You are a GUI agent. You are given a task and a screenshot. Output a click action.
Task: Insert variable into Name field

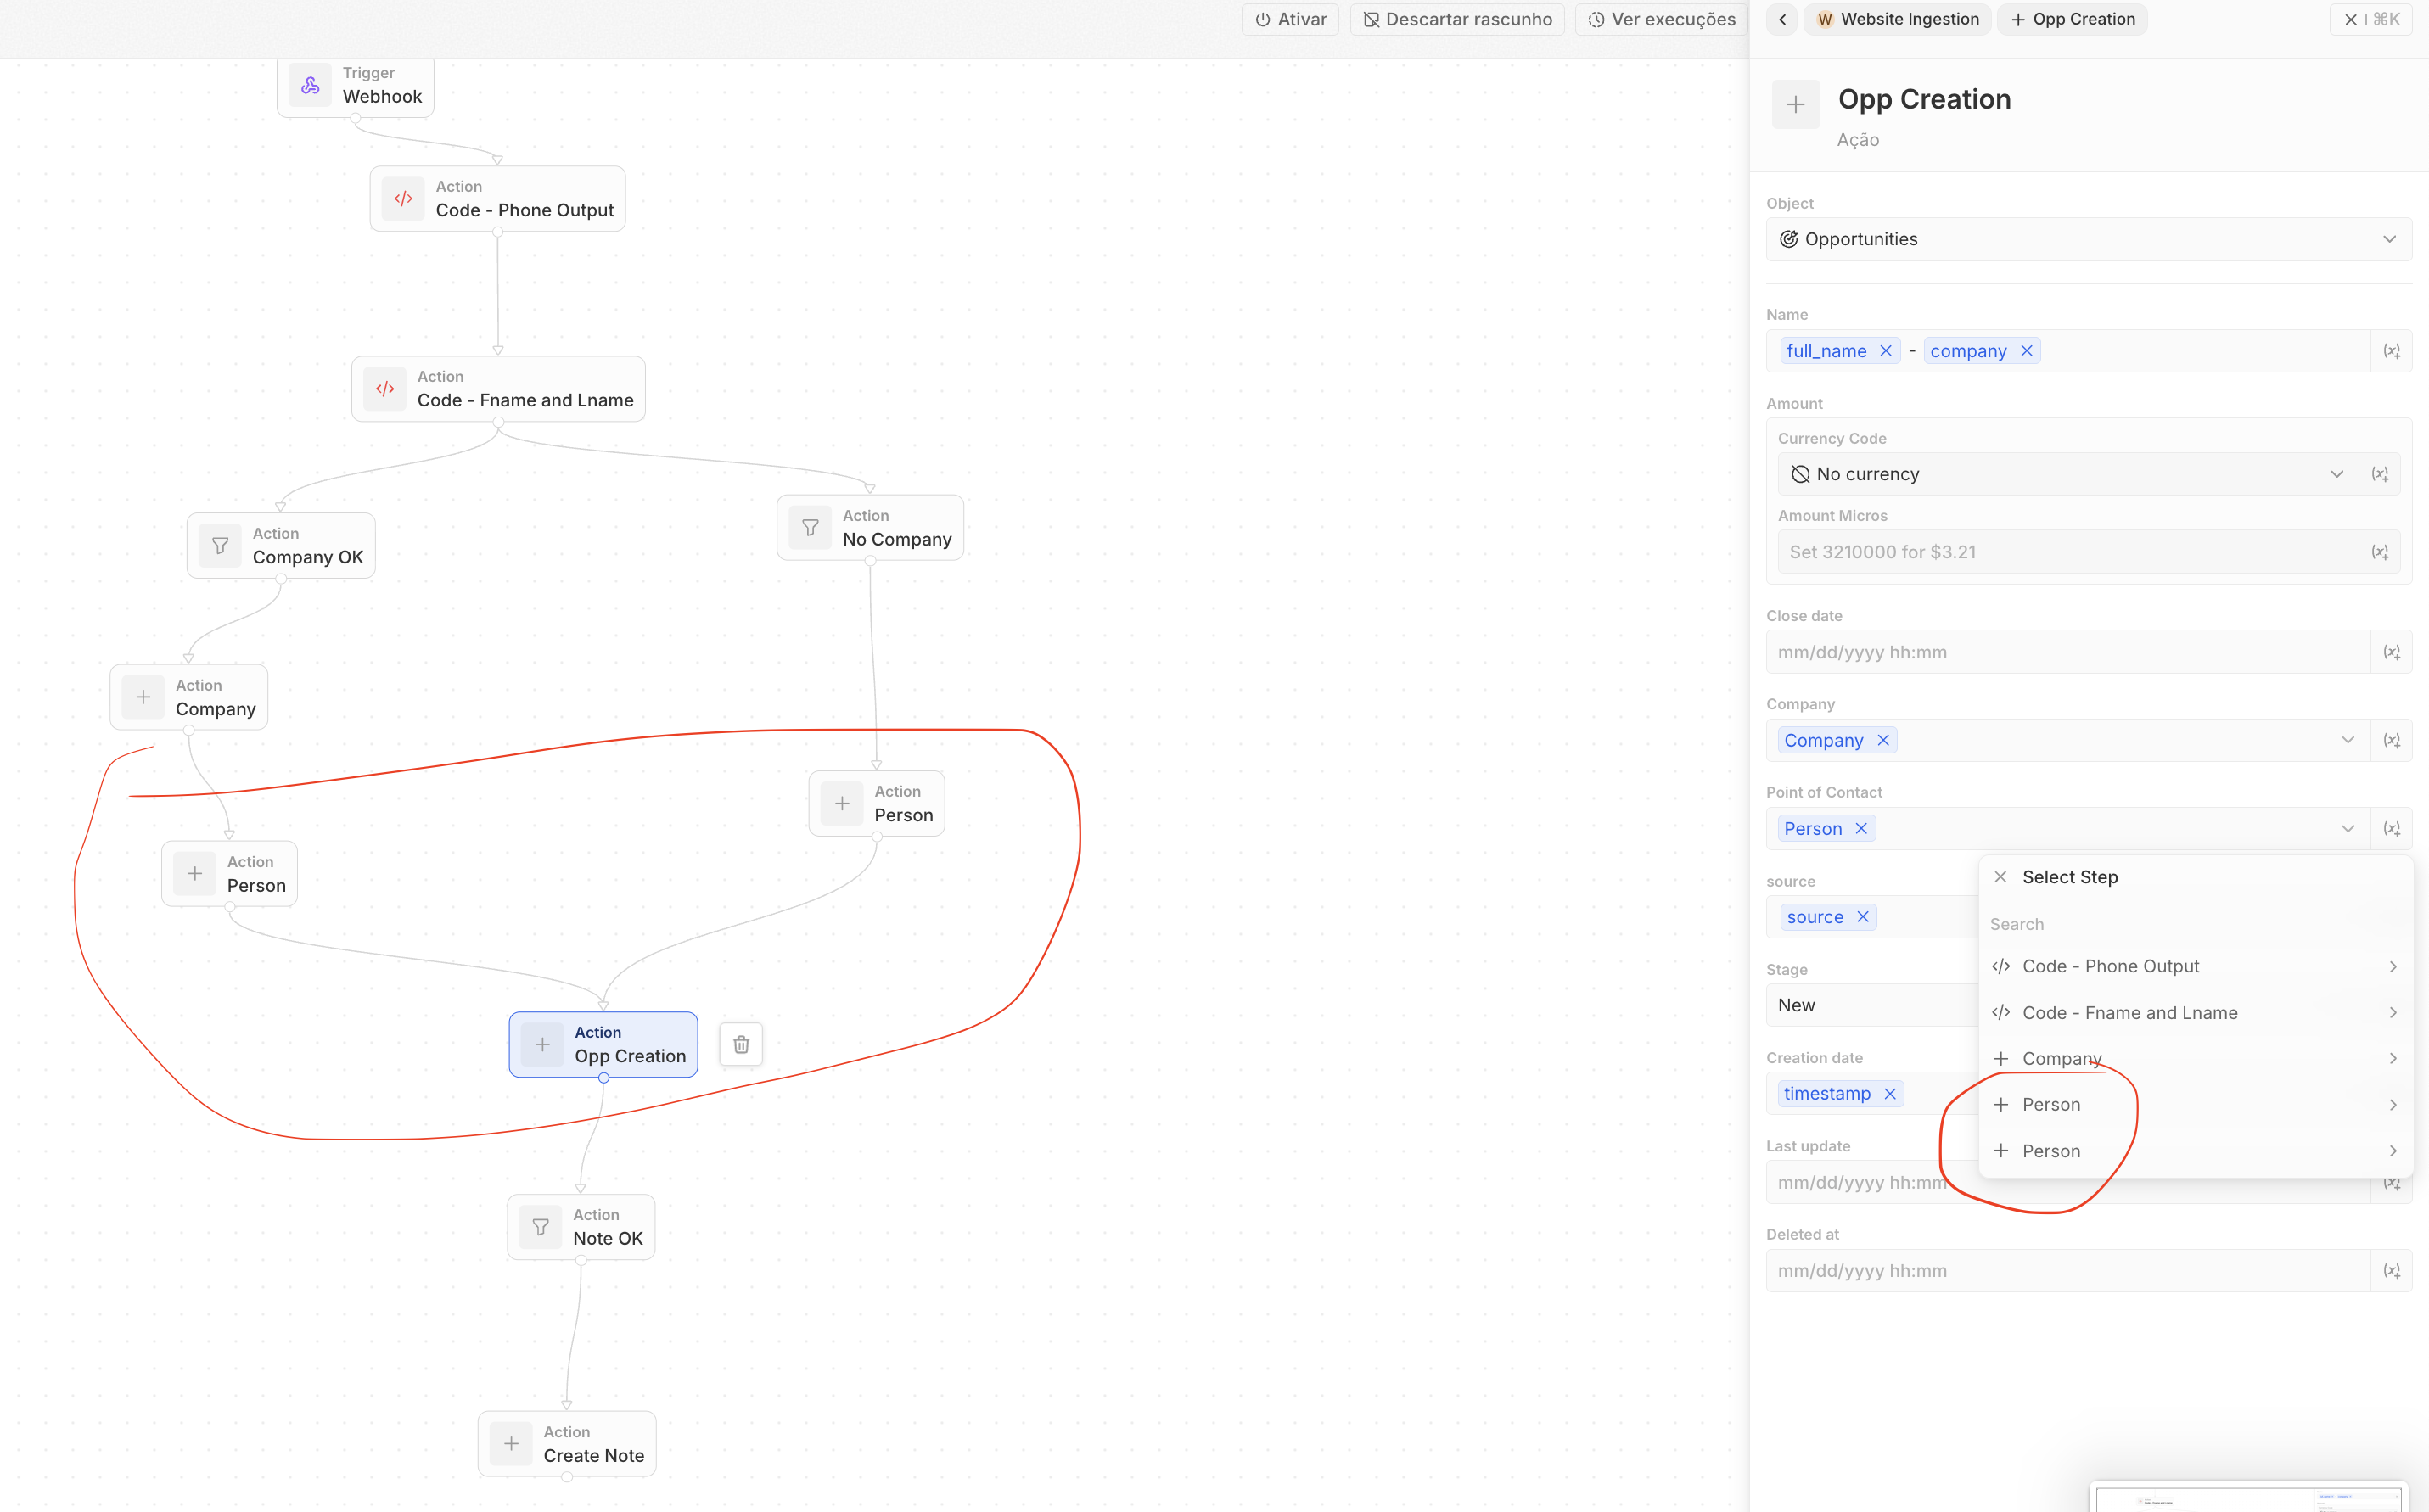point(2391,351)
